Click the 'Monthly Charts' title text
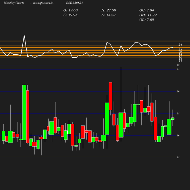 coord(14,3)
